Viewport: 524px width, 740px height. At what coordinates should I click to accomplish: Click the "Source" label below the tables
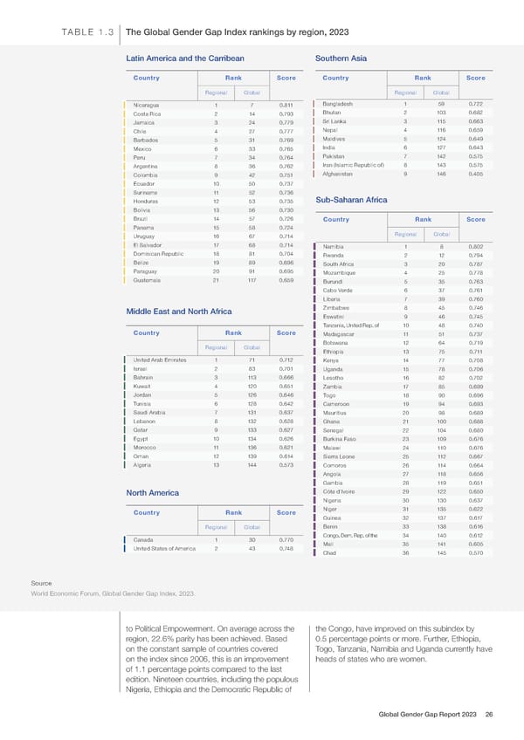(x=40, y=581)
